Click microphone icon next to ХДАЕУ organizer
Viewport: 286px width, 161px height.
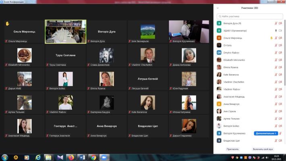pos(276,31)
